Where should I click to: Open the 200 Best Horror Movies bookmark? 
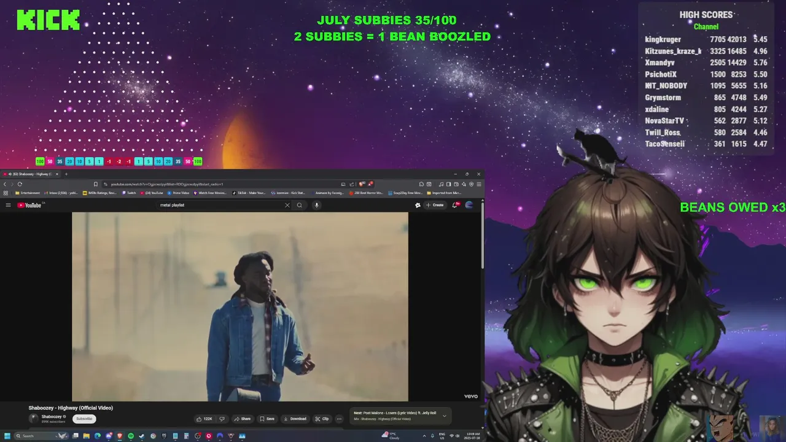[x=366, y=193]
